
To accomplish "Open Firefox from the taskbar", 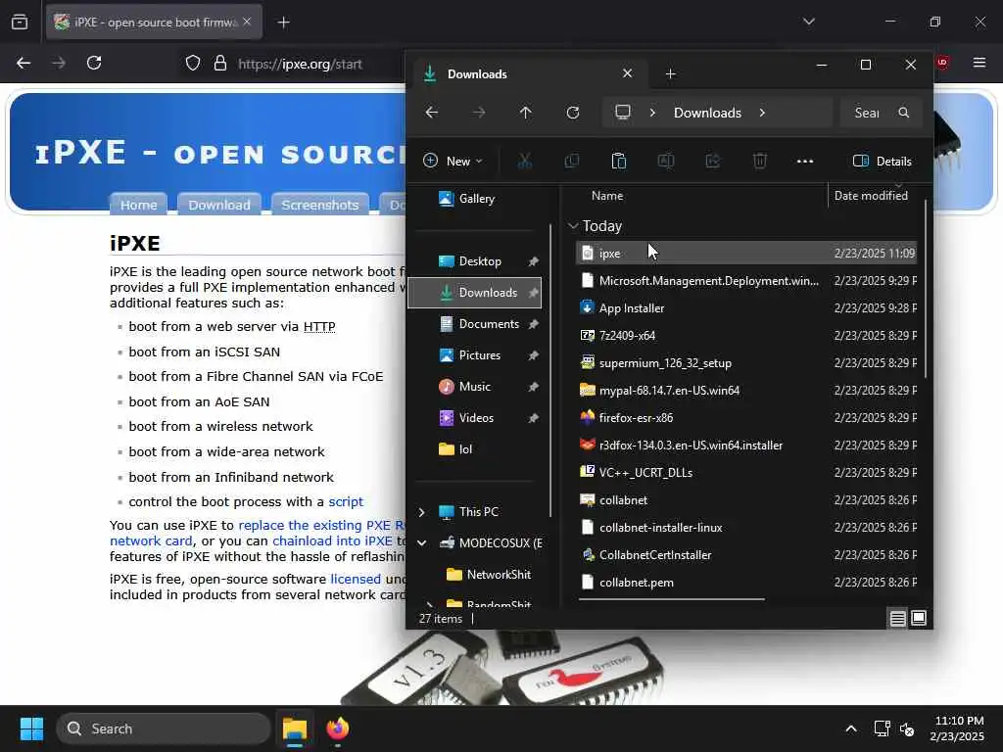I will (338, 728).
